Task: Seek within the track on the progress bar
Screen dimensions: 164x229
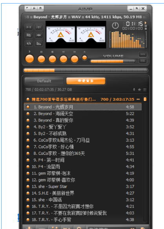Action: (86, 71)
